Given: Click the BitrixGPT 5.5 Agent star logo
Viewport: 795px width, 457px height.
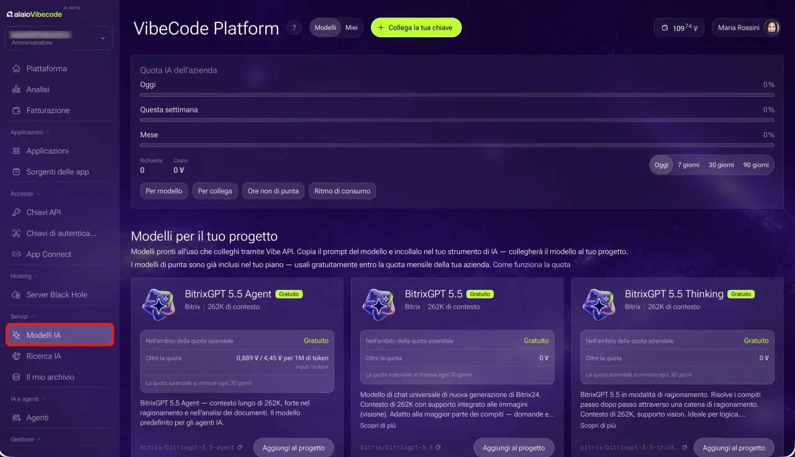Looking at the screenshot, I should [x=158, y=305].
